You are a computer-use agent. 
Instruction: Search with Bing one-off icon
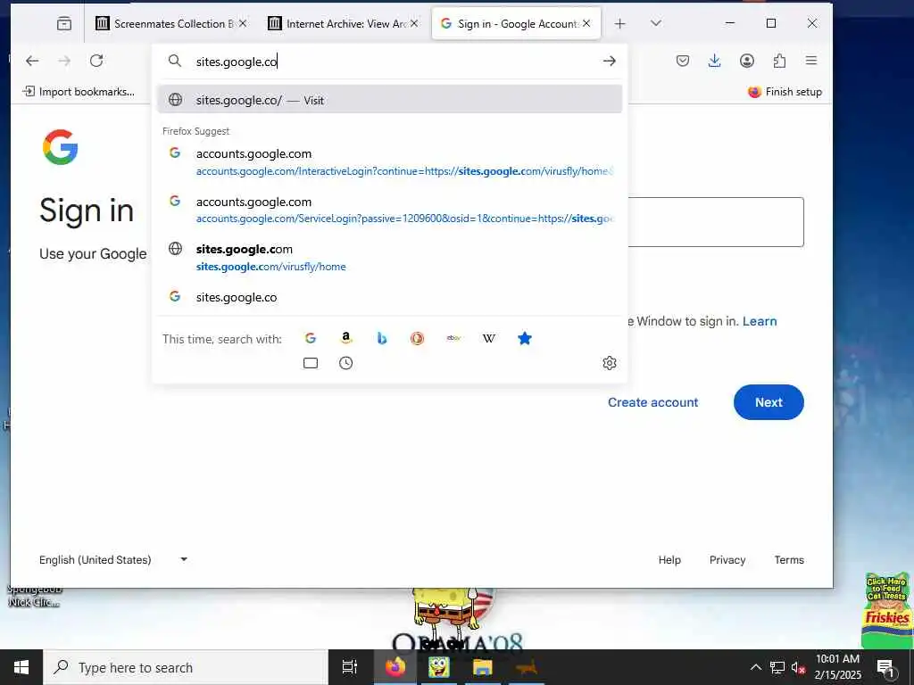(x=382, y=338)
